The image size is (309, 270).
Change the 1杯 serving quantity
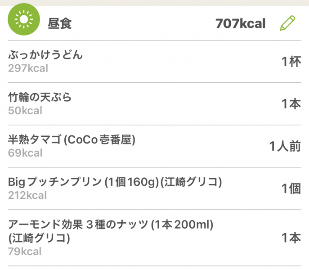pyautogui.click(x=291, y=62)
